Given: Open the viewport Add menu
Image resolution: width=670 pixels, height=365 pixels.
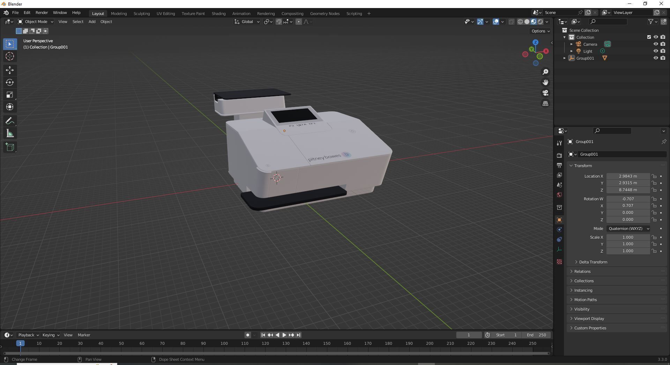Looking at the screenshot, I should [x=92, y=22].
